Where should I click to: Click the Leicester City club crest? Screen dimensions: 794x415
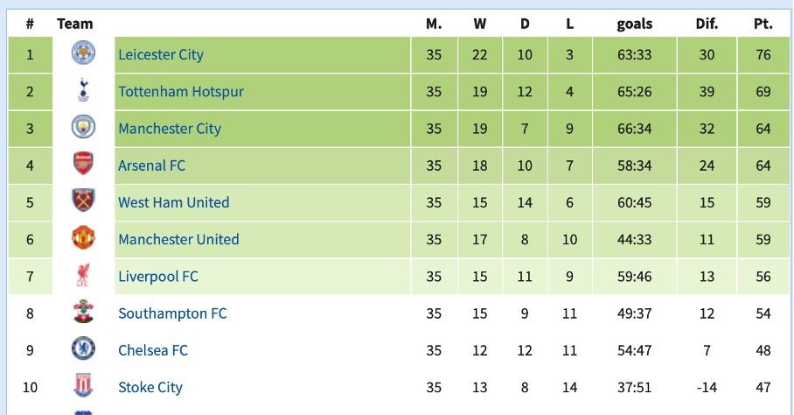pyautogui.click(x=83, y=53)
